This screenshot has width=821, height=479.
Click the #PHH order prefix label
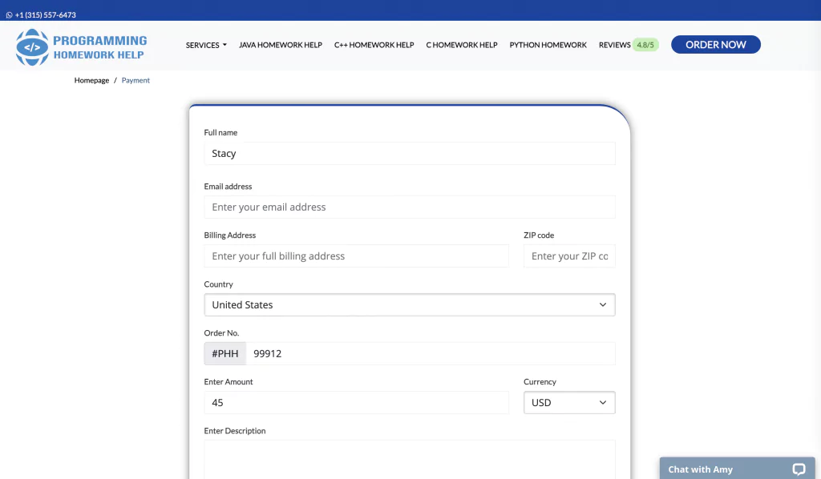click(x=225, y=354)
